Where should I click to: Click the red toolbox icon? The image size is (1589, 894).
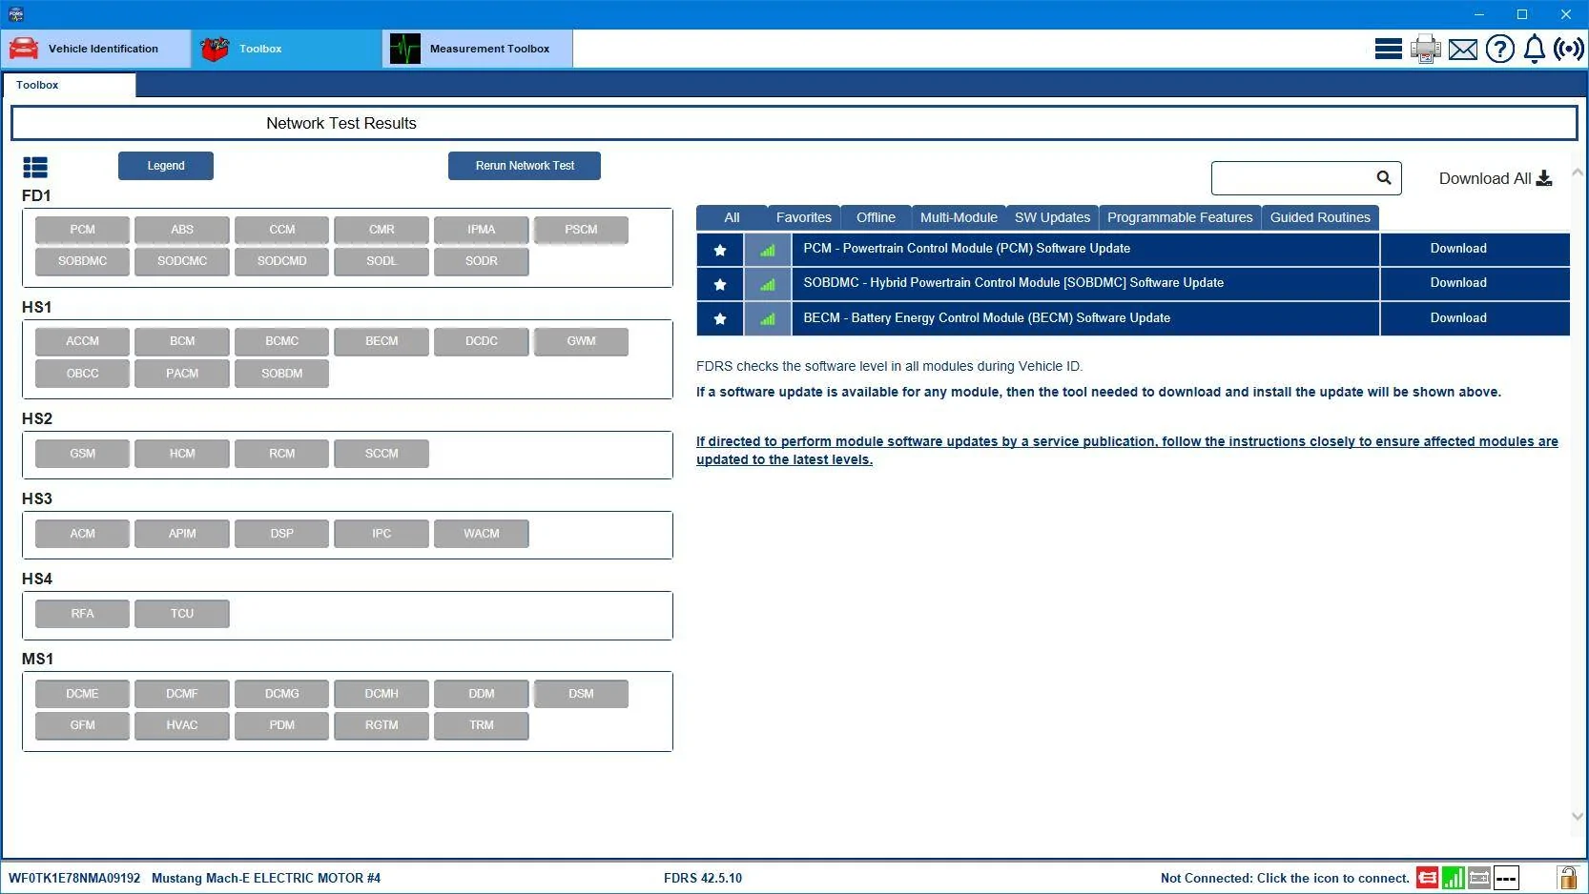coord(215,49)
